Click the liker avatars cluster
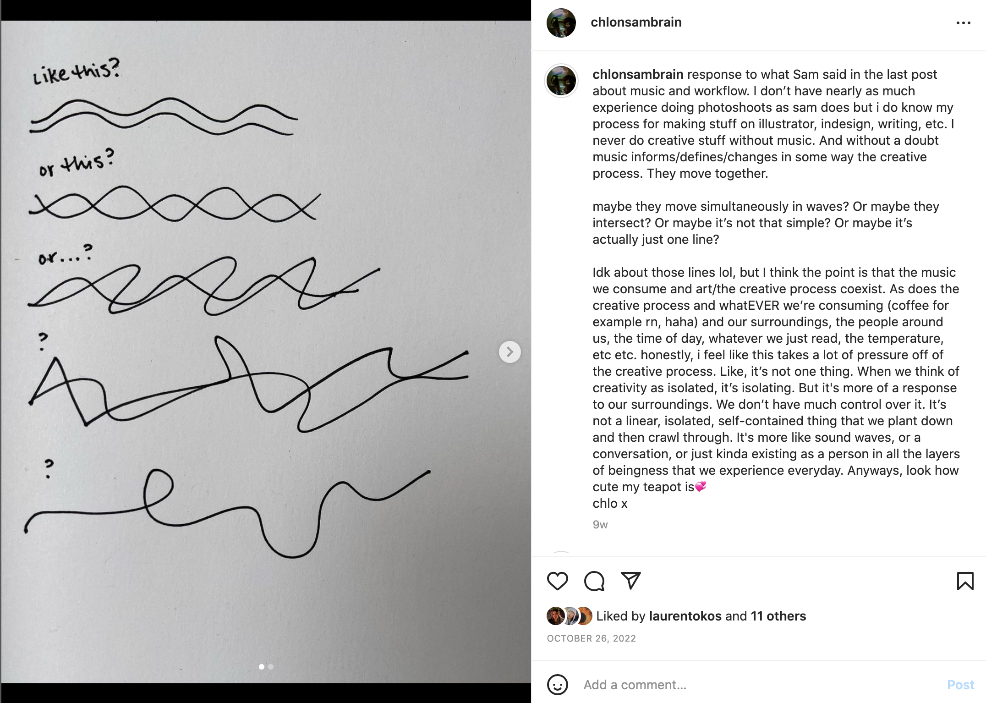The height and width of the screenshot is (703, 986). [569, 616]
